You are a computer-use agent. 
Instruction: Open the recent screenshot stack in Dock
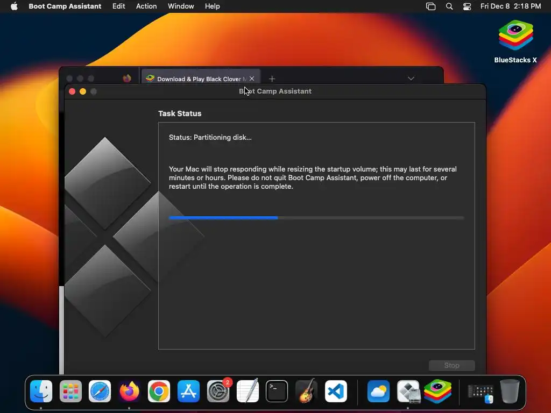pos(481,393)
